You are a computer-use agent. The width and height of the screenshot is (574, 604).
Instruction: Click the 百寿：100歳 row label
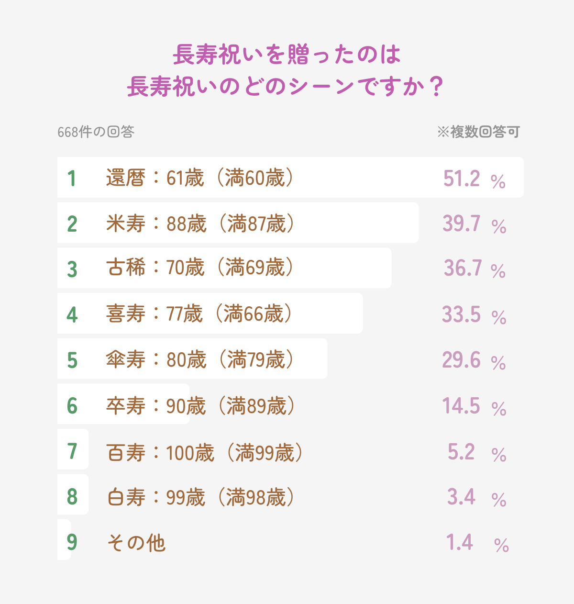tap(205, 452)
